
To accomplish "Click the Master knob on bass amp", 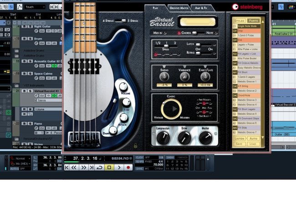I will (x=204, y=137).
